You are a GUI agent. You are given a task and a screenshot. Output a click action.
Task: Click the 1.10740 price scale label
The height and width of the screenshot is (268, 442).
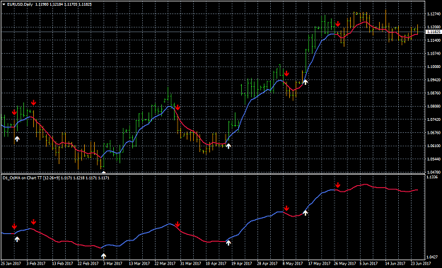point(434,54)
